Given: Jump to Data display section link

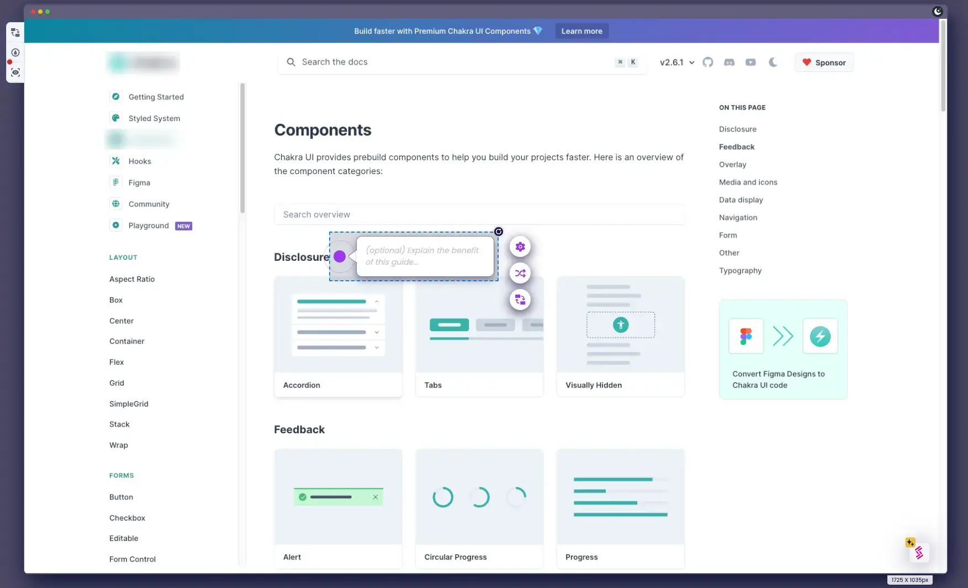Looking at the screenshot, I should tap(740, 200).
